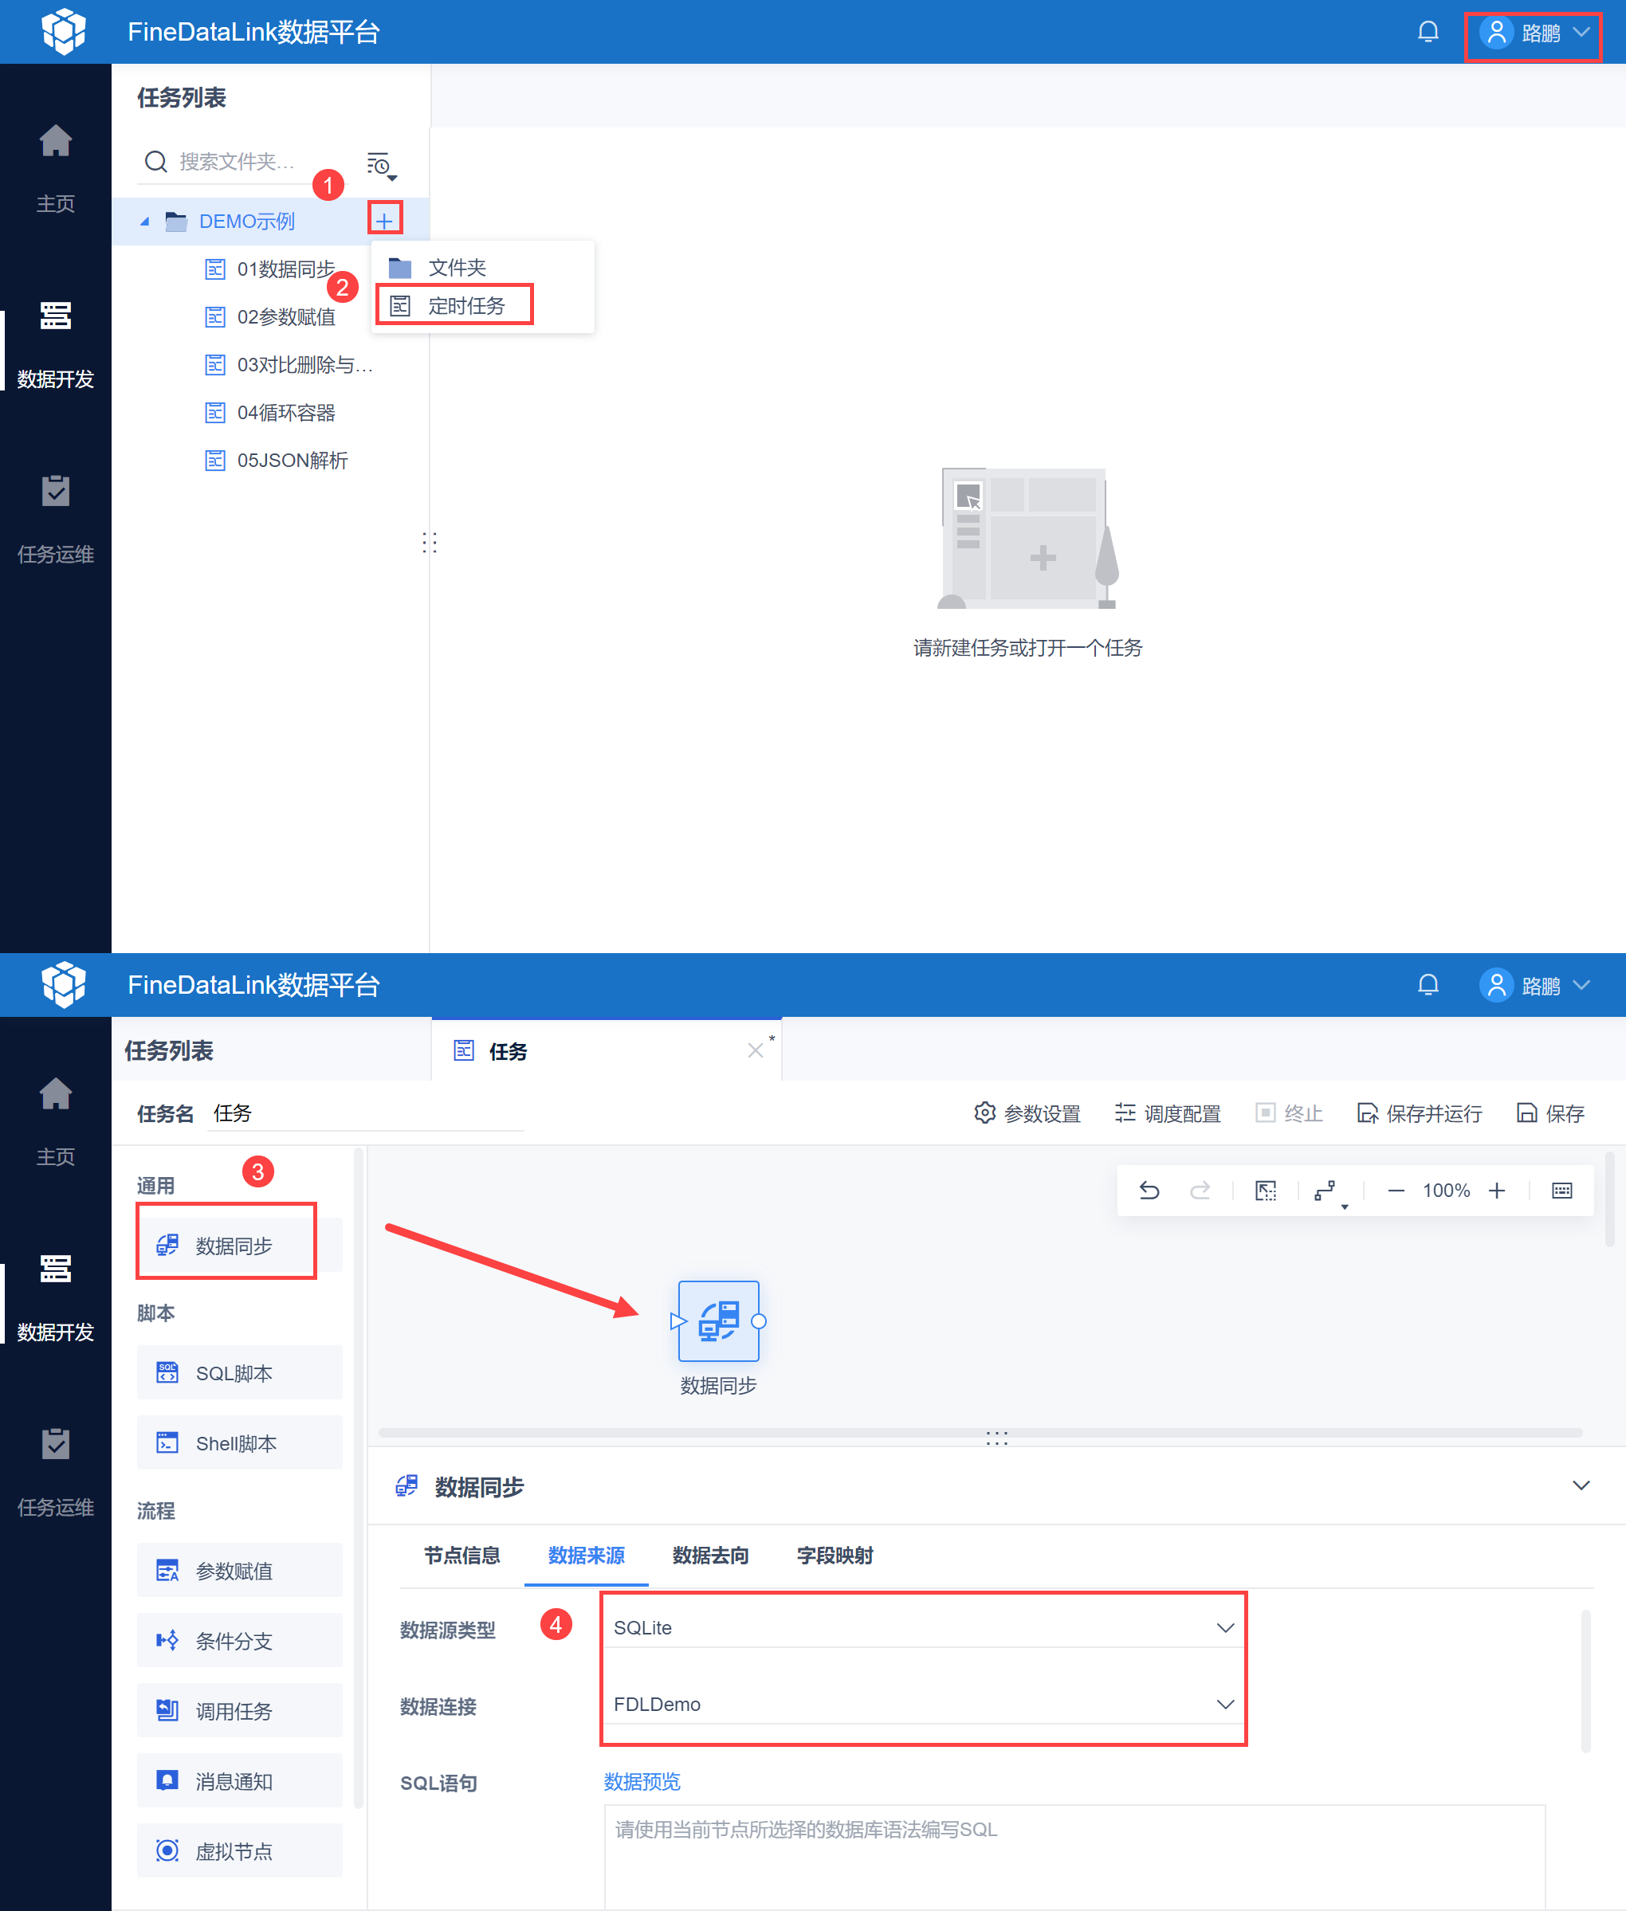Expand the SQLite data source type dropdown
Screen dimensions: 1626x1911
pos(921,1627)
